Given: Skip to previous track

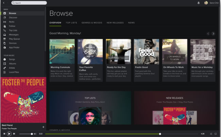Looking at the screenshot, I should (x=4, y=134).
